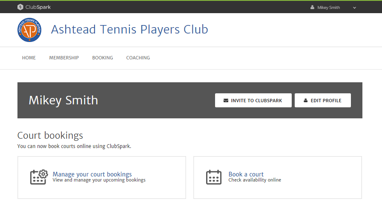Open the COACHING navigation item
This screenshot has width=382, height=207.
[138, 58]
